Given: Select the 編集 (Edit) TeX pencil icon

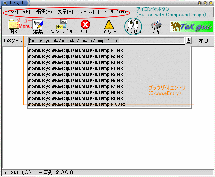Looking at the screenshot, I should click(38, 24).
